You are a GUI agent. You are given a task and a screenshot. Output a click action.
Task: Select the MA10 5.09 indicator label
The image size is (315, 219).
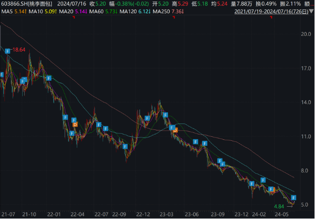tap(42, 11)
